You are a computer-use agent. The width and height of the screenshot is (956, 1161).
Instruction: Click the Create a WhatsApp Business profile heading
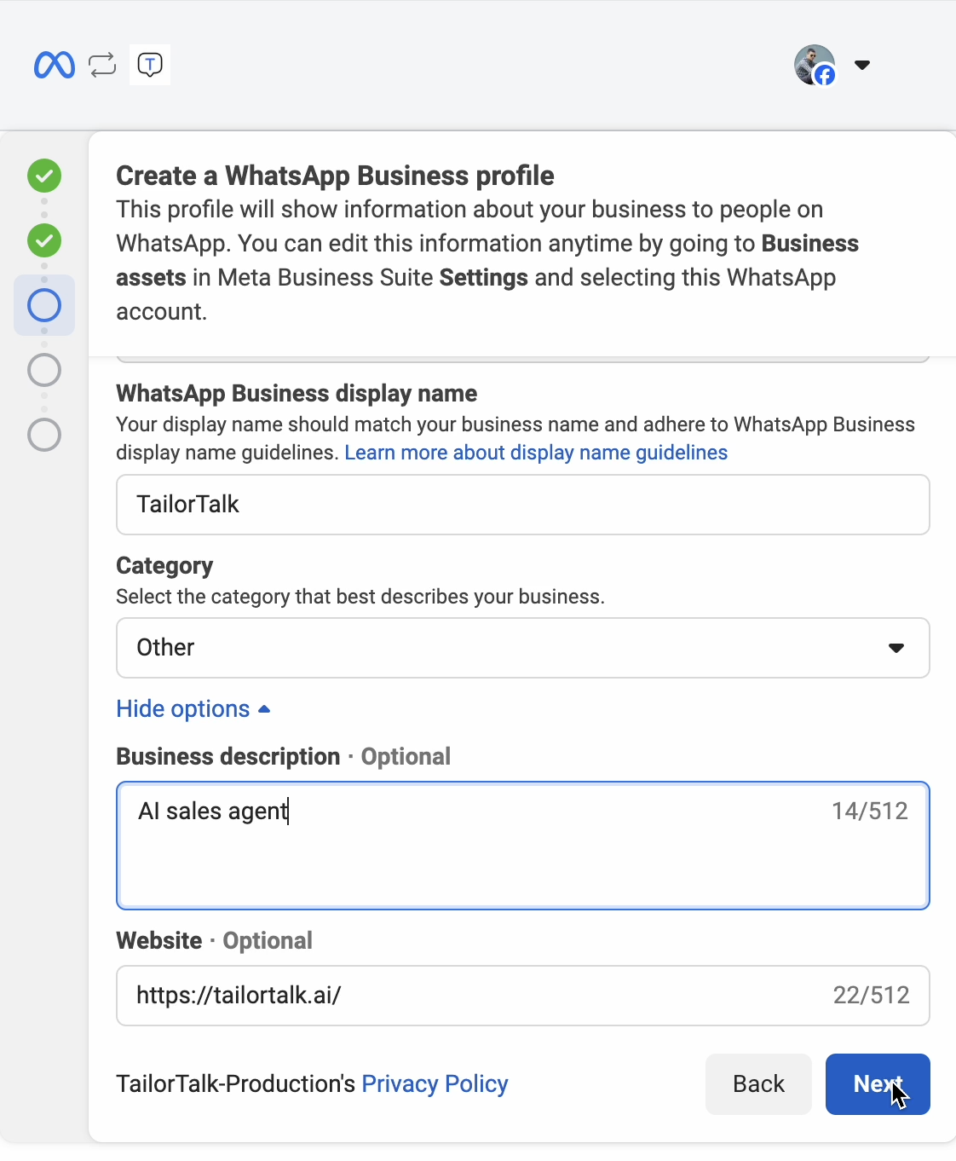point(335,176)
